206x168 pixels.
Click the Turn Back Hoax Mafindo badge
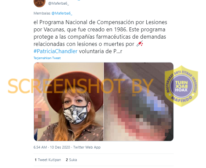[181, 86]
